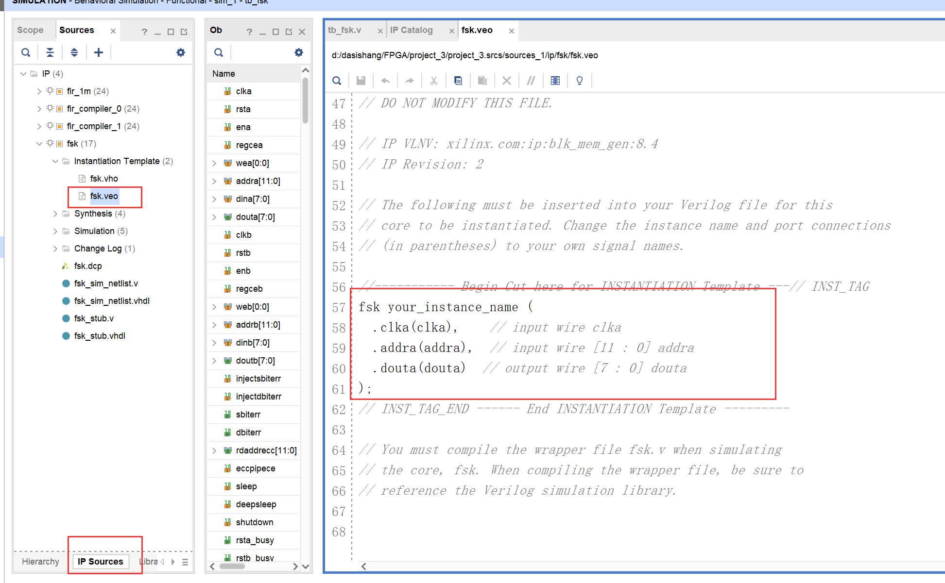Open the Hierarchy view tab
This screenshot has height=583, width=945.
coord(40,562)
